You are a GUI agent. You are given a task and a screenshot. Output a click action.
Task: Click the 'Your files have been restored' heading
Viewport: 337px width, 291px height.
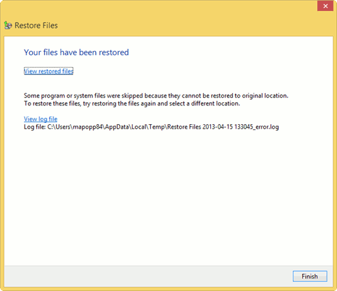pos(76,52)
